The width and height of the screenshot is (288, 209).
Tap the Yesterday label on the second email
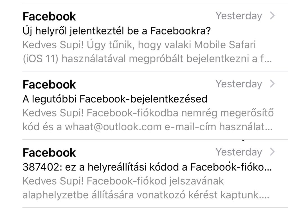(239, 84)
